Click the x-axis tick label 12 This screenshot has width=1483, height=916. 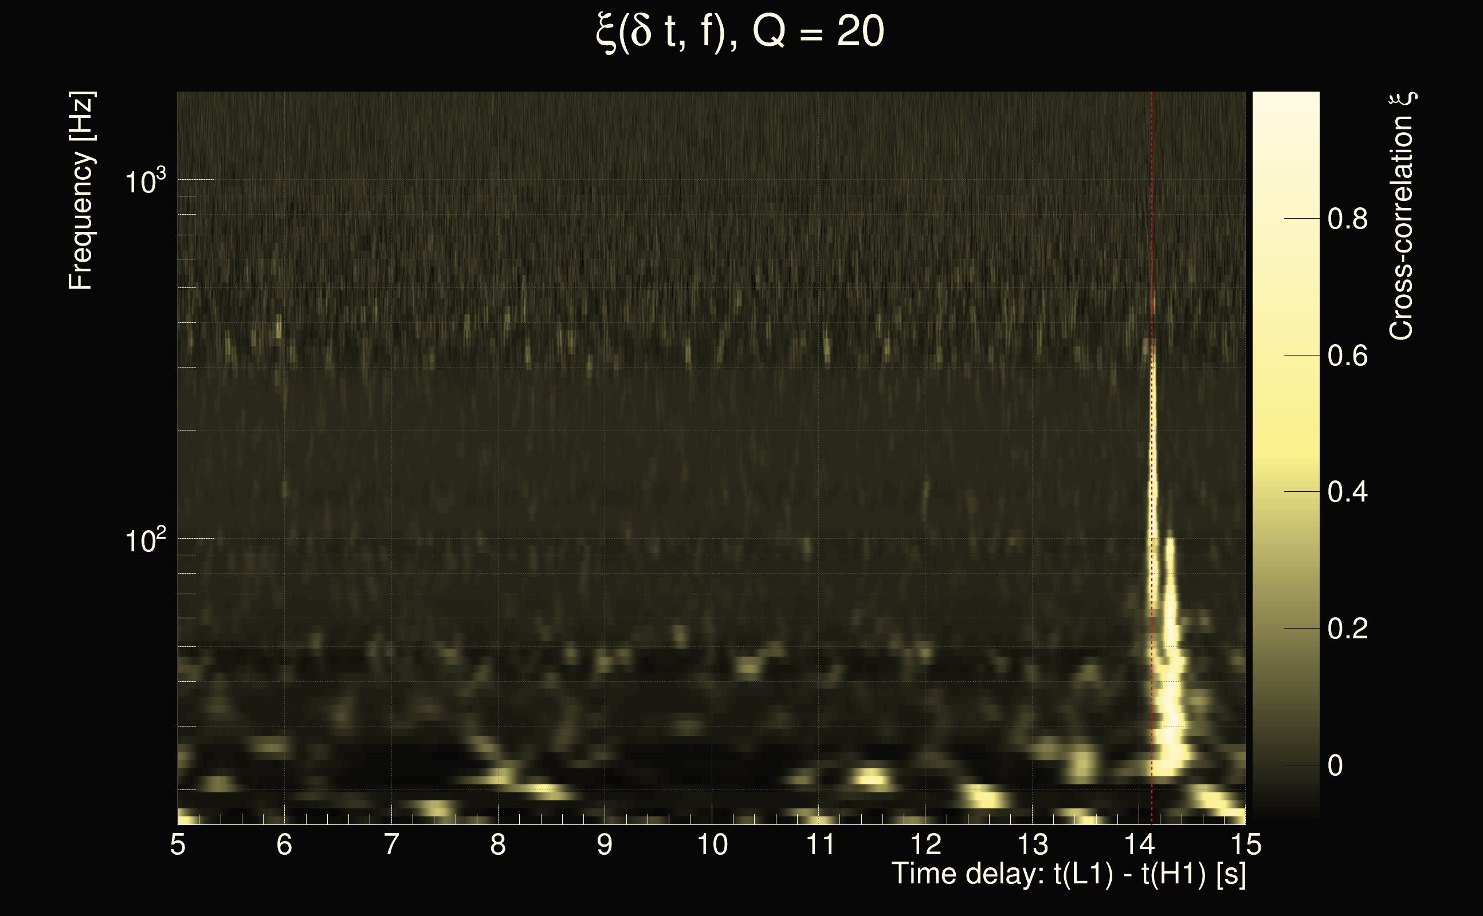coord(925,844)
